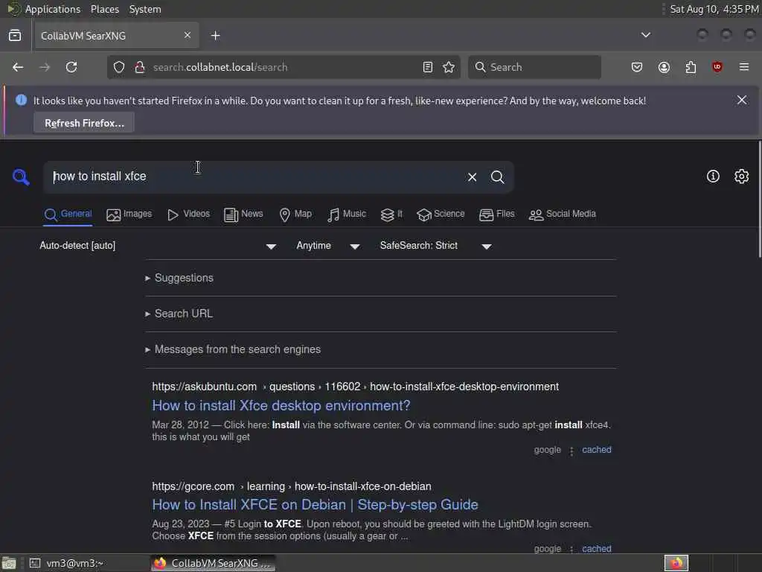Screen dimensions: 762x572
Task: Switch to the Videos category
Action: click(188, 214)
